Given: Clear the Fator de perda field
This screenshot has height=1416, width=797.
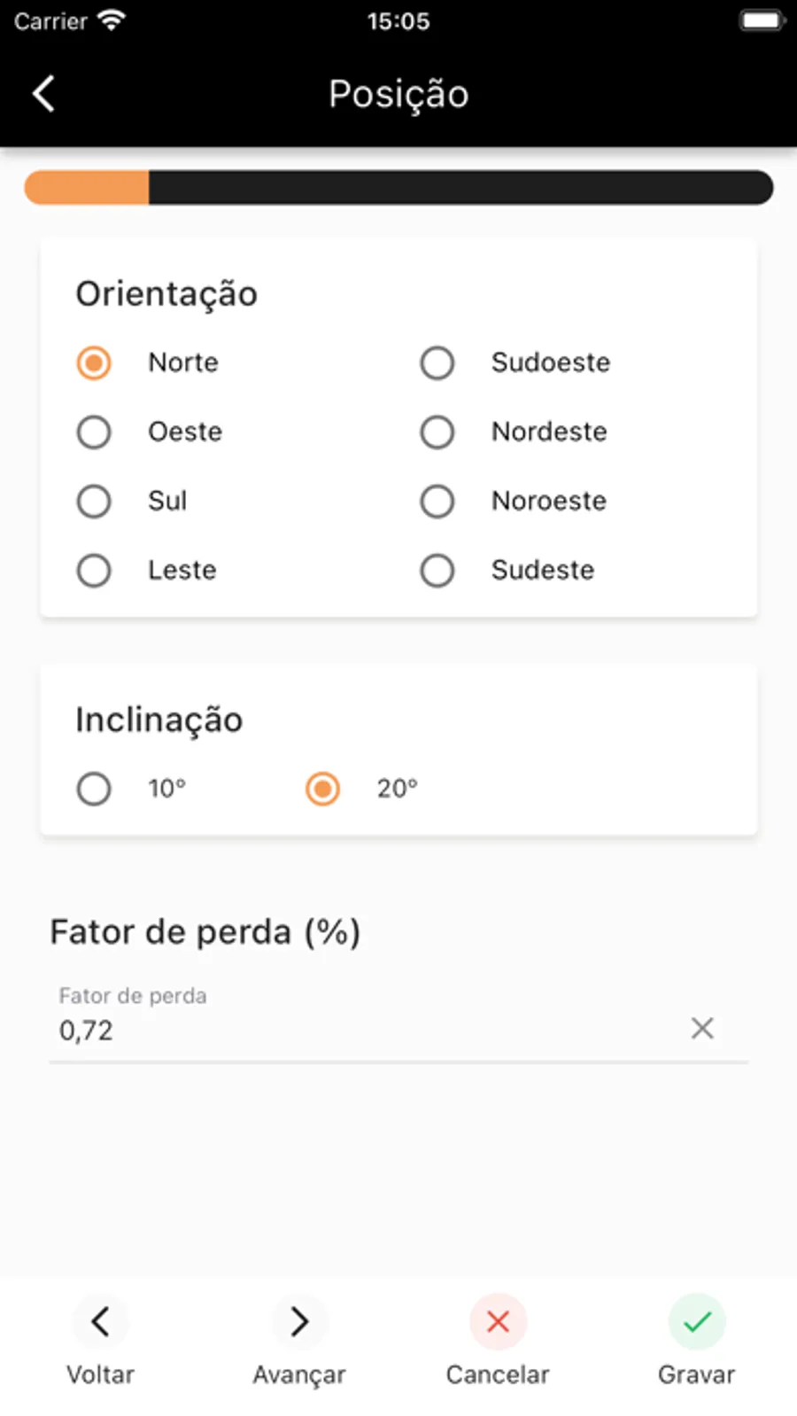Looking at the screenshot, I should click(702, 1028).
